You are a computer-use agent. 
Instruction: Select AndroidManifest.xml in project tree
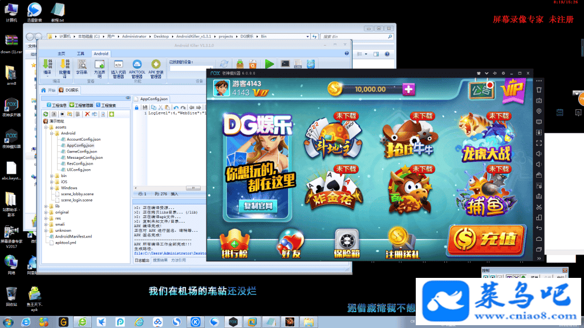point(72,236)
